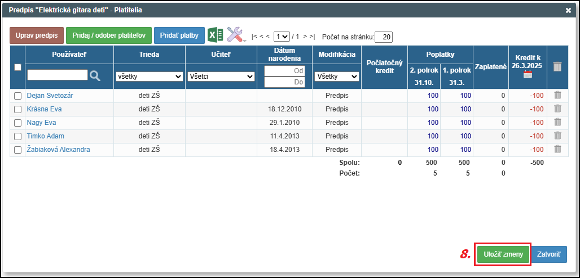Click Predpis in the Timko Adam row

(337, 136)
